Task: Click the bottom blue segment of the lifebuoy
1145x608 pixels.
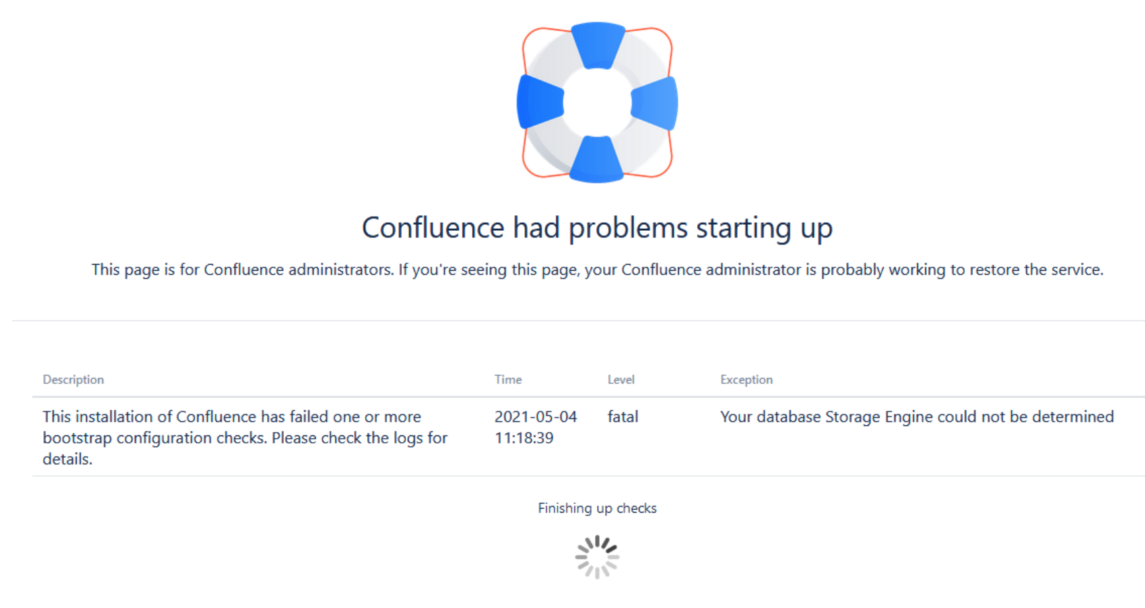Action: click(x=596, y=159)
